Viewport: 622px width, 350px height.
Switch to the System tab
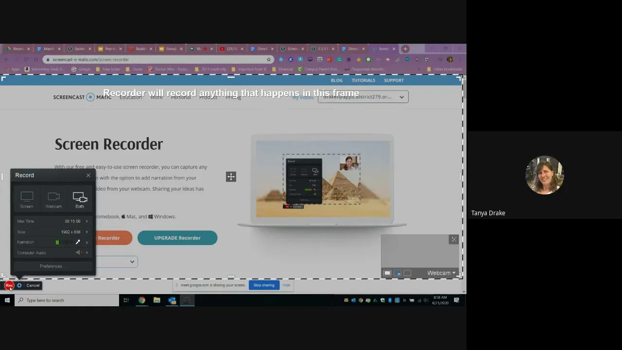[79, 49]
